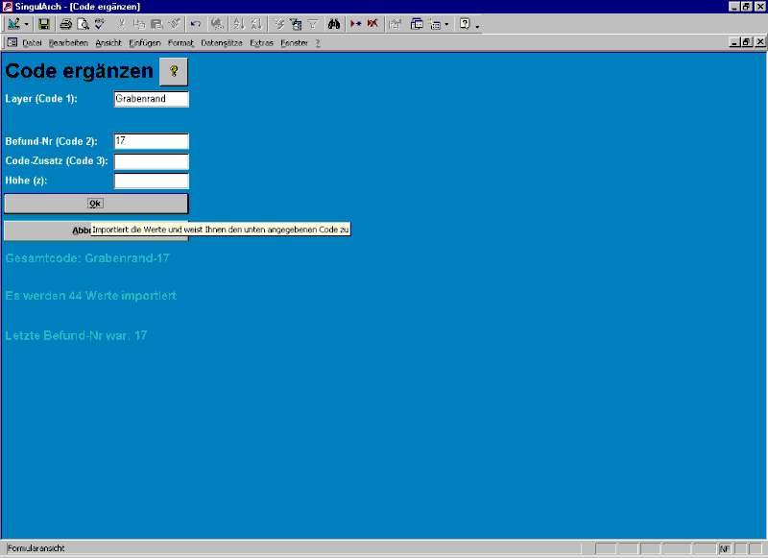Focus the Code-Zusatz (Code 3) field
768x558 pixels.
(x=151, y=161)
